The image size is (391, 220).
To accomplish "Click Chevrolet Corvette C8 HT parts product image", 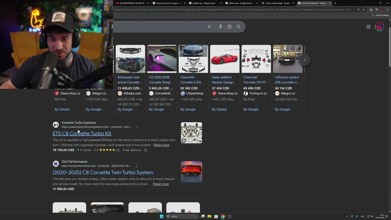I will (x=256, y=59).
